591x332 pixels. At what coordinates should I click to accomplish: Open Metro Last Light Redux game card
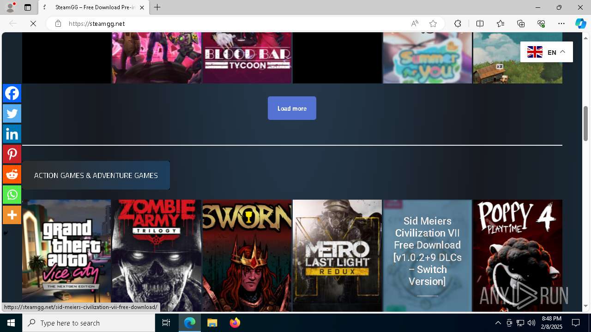337,255
